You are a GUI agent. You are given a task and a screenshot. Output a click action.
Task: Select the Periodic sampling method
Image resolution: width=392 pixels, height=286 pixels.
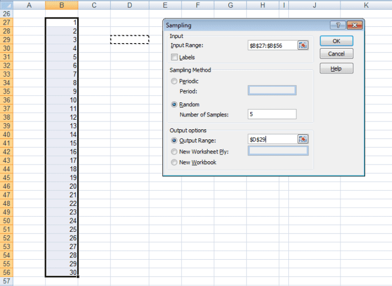click(x=174, y=81)
